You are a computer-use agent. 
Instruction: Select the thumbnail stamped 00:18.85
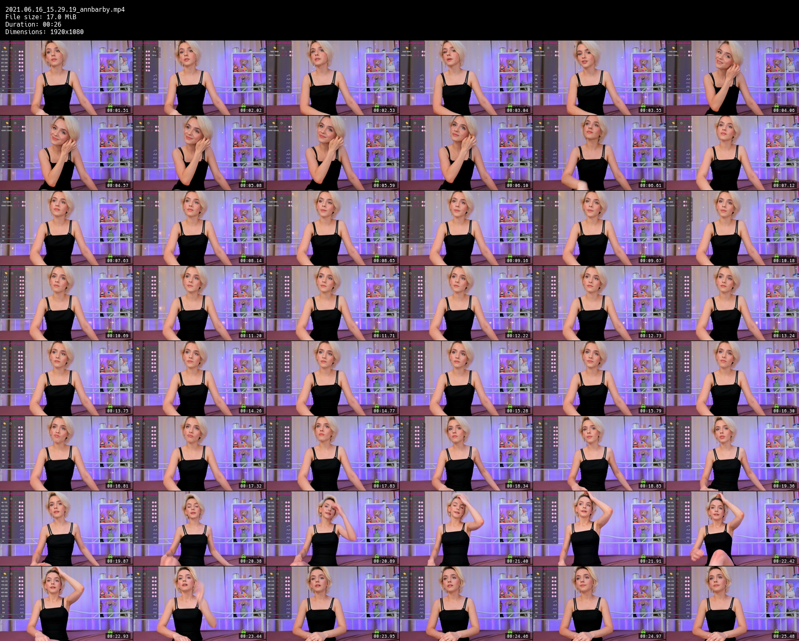coord(599,453)
